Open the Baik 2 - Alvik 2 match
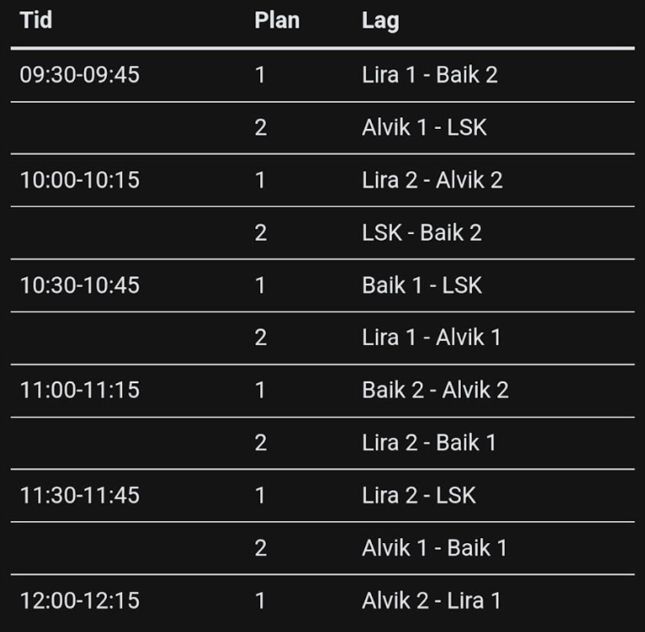This screenshot has width=645, height=632. (x=435, y=390)
